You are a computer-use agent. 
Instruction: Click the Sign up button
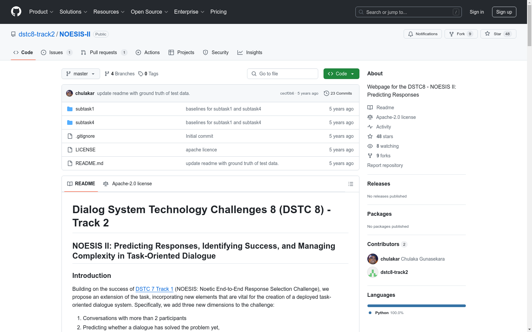coord(504,12)
